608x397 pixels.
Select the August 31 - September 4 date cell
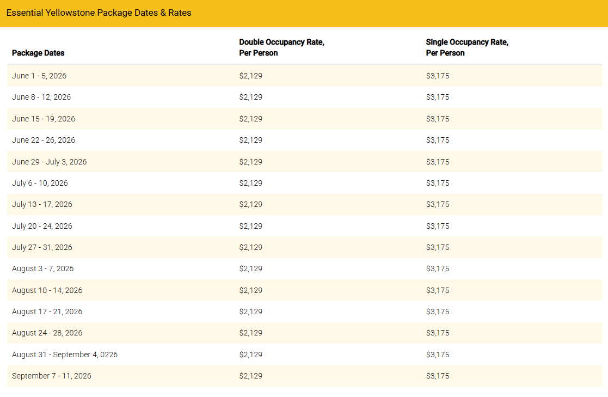(65, 355)
